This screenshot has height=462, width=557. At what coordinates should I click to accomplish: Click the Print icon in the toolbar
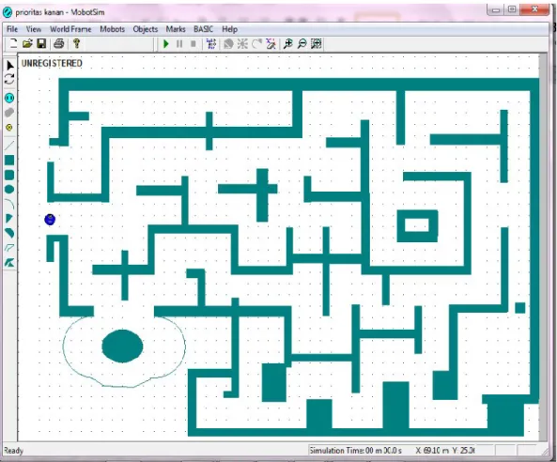(x=59, y=44)
